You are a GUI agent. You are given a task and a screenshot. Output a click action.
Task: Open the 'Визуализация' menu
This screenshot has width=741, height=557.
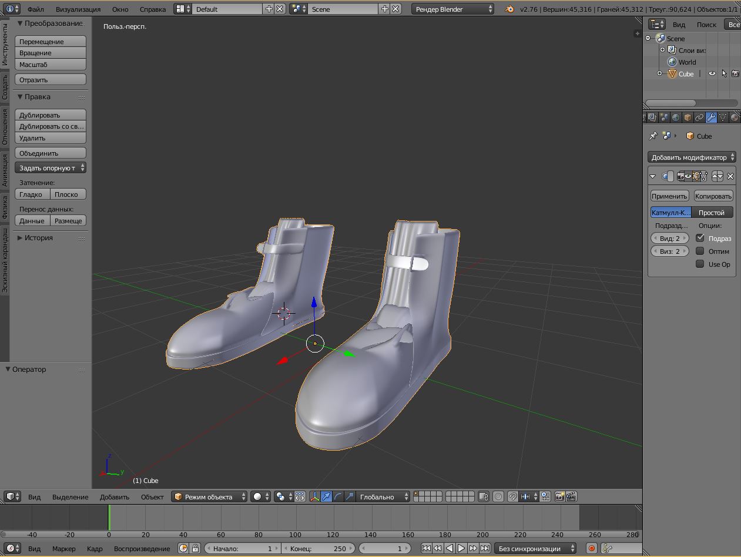(78, 9)
